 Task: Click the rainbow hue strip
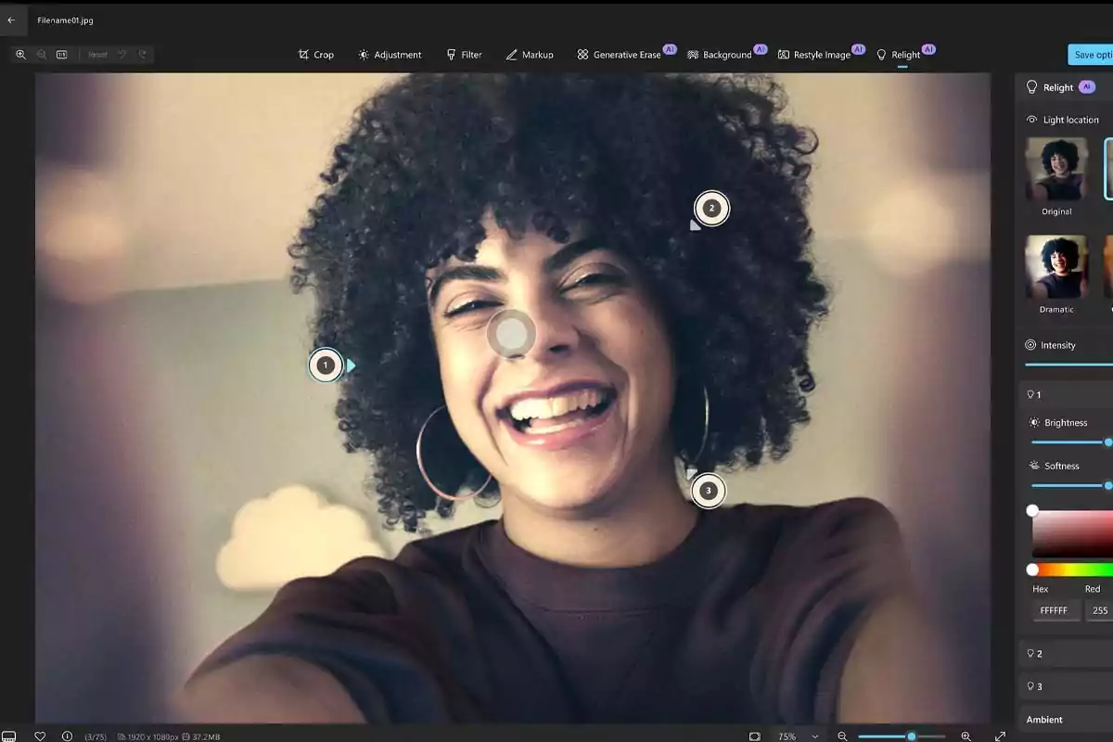1072,569
